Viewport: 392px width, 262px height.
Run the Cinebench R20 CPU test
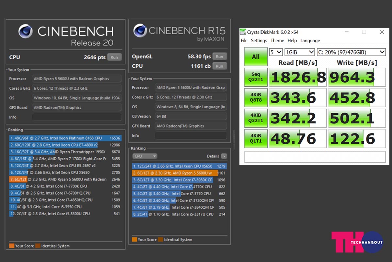[x=114, y=57]
